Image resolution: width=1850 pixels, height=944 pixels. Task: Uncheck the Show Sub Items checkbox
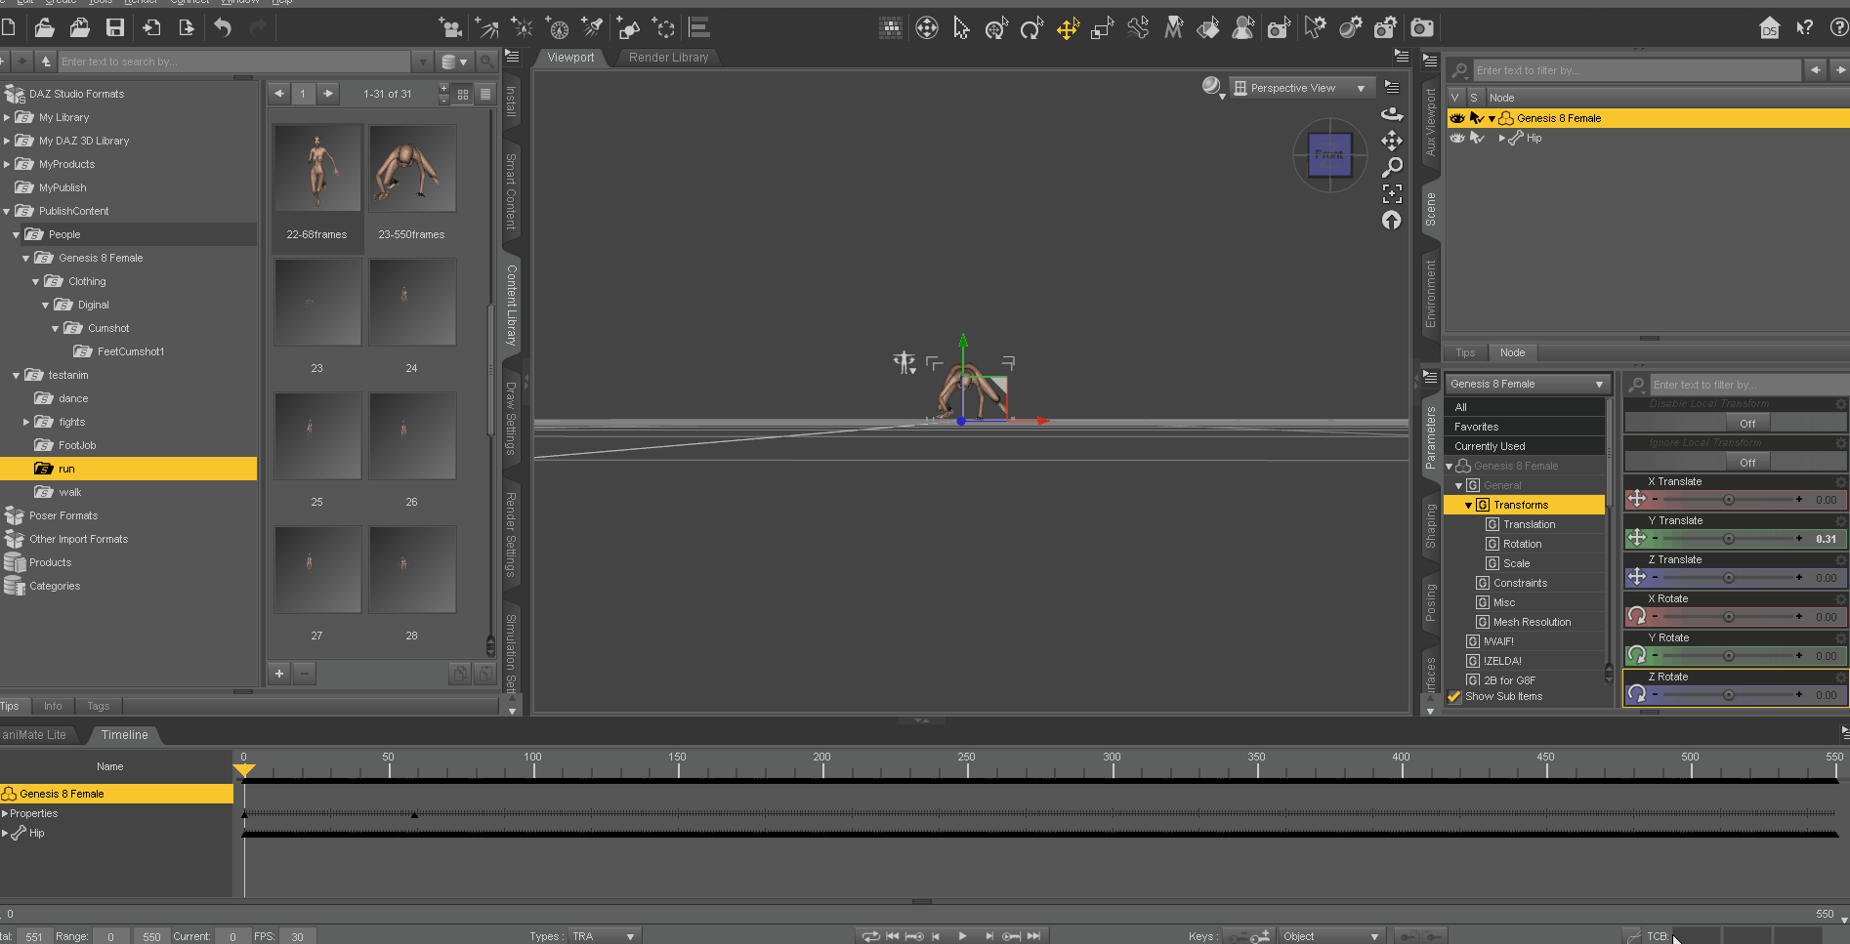click(x=1454, y=697)
